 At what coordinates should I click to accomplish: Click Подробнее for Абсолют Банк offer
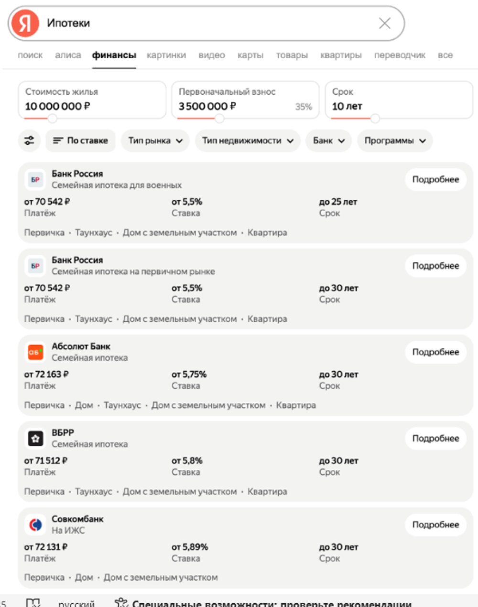435,352
